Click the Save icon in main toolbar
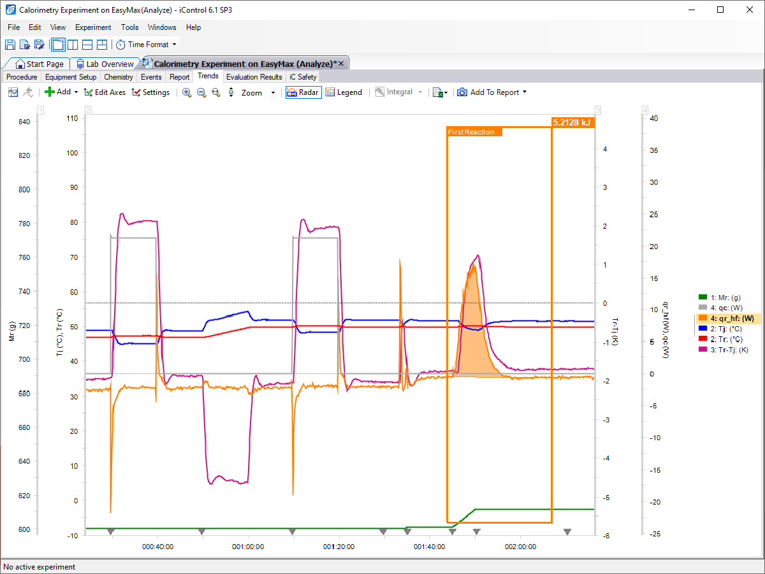The height and width of the screenshot is (574, 765). point(10,45)
